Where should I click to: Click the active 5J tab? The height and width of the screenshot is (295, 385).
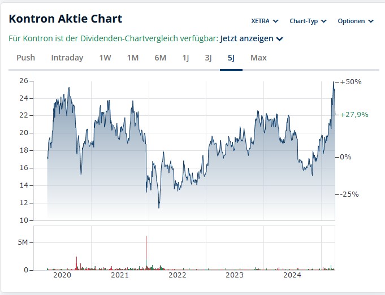click(231, 58)
